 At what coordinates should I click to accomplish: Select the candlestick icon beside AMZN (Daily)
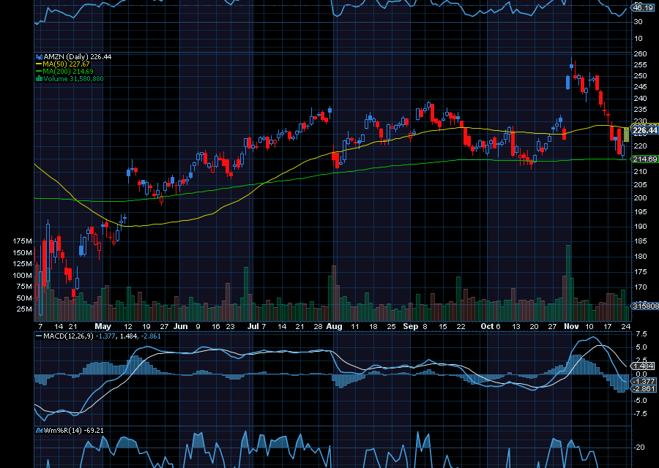[x=39, y=56]
